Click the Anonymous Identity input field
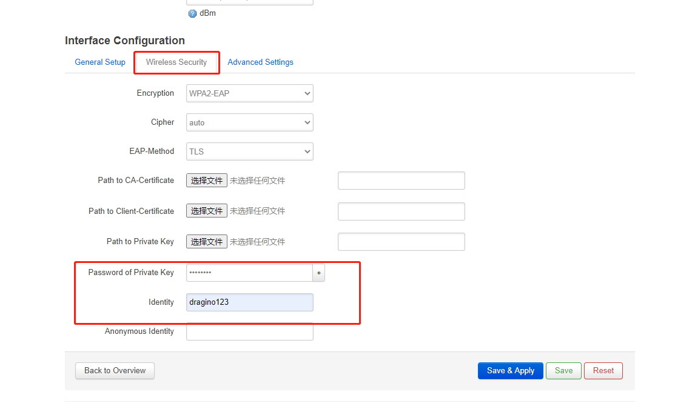This screenshot has height=409, width=675. coord(250,331)
